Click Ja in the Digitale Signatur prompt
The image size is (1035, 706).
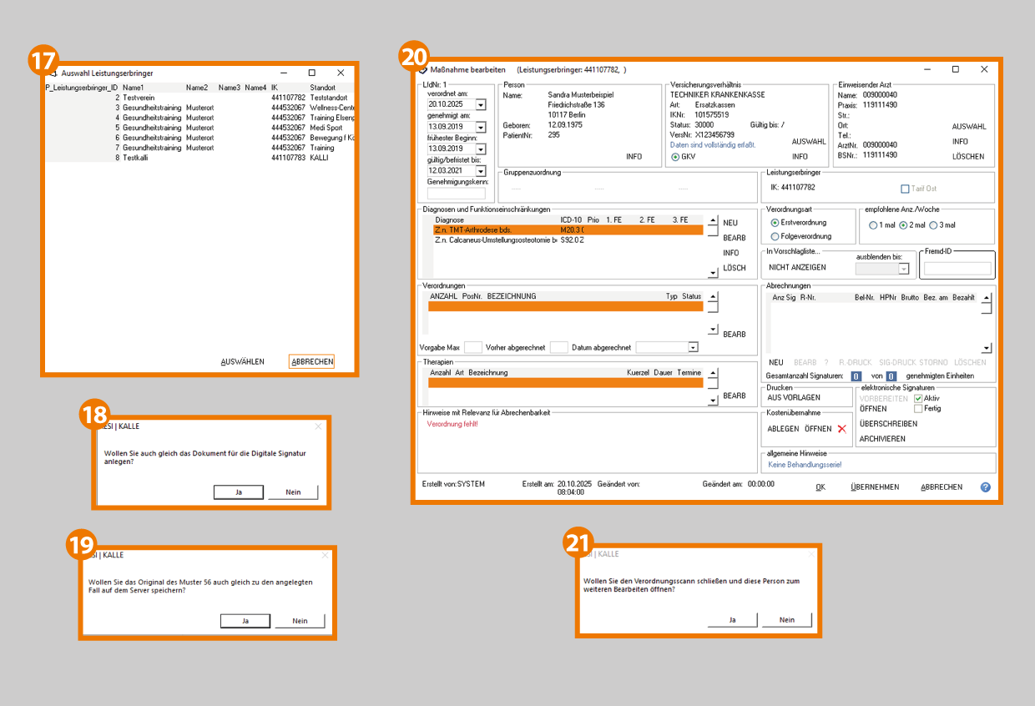click(x=238, y=492)
